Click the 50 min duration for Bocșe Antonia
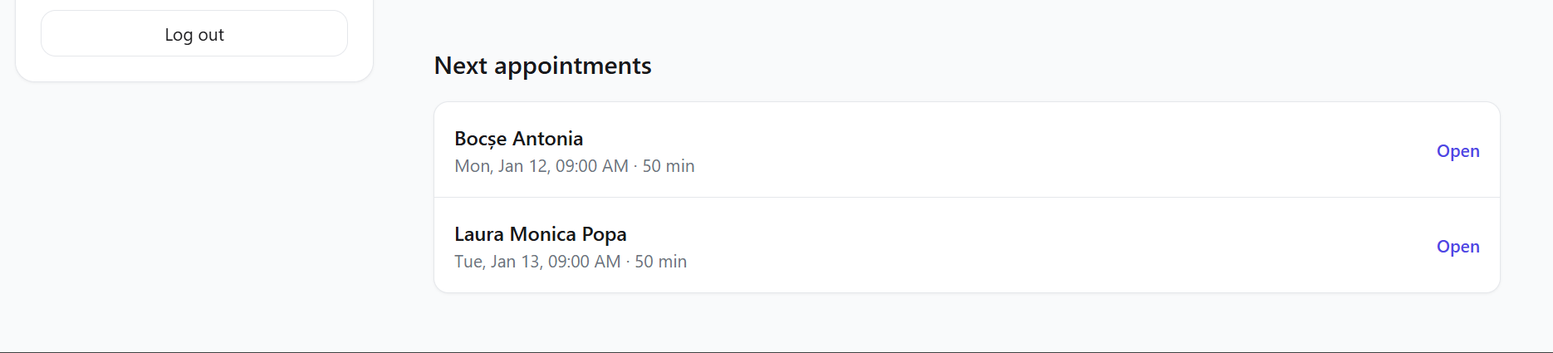Viewport: 1553px width, 353px height. 669,166
